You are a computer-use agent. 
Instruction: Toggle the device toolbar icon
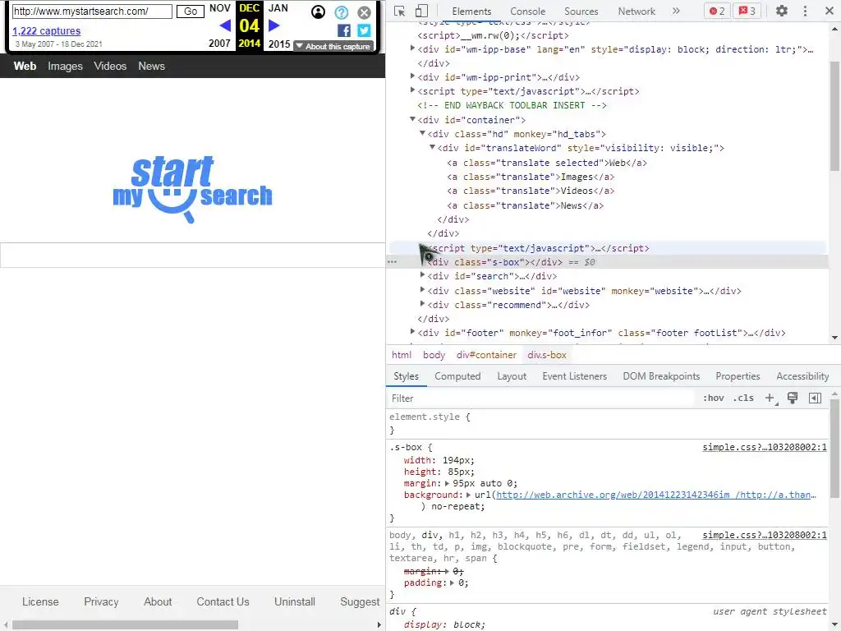point(421,11)
